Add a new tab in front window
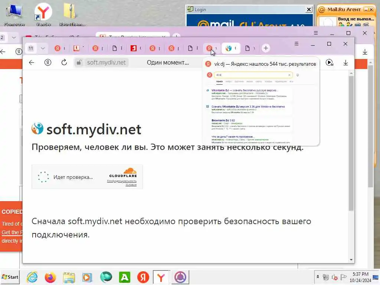Viewport: 380px width, 285px height. click(266, 48)
